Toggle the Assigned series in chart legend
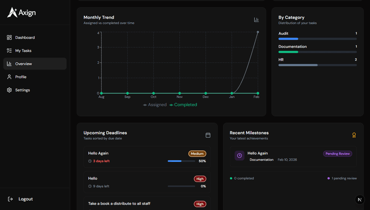 (x=155, y=105)
